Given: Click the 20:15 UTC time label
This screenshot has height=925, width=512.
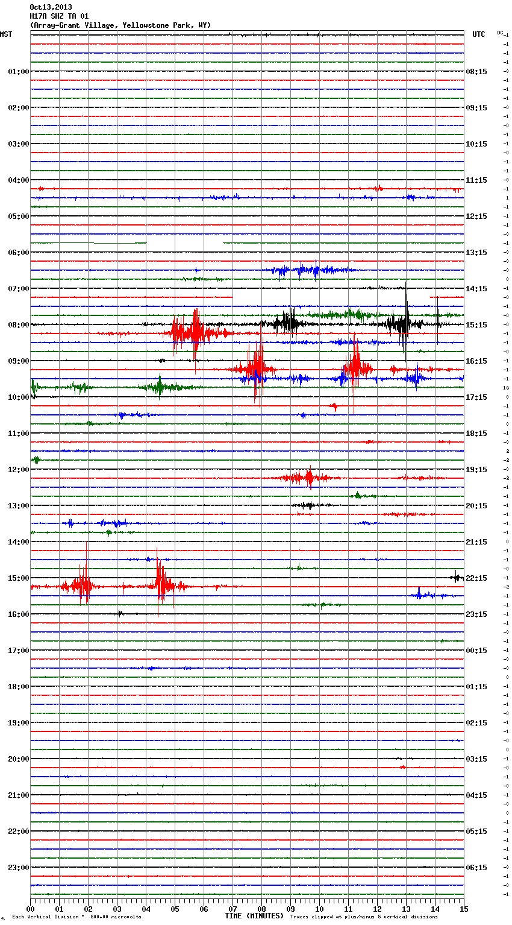Looking at the screenshot, I should coord(476,506).
